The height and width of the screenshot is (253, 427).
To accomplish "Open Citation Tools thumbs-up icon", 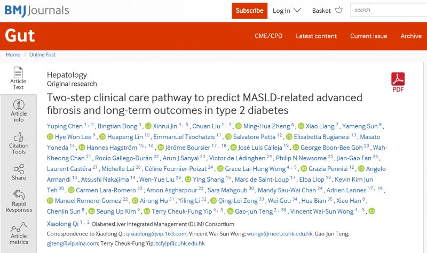I will [x=18, y=137].
